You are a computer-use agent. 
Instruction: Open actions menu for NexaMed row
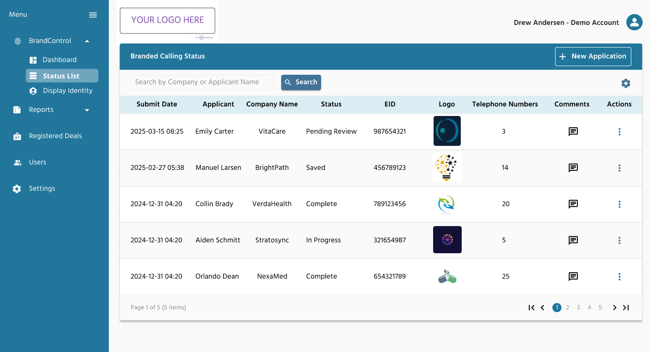(620, 277)
